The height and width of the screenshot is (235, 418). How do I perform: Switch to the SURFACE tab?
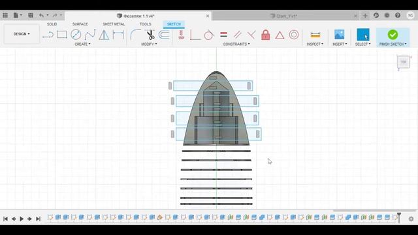pyautogui.click(x=80, y=24)
